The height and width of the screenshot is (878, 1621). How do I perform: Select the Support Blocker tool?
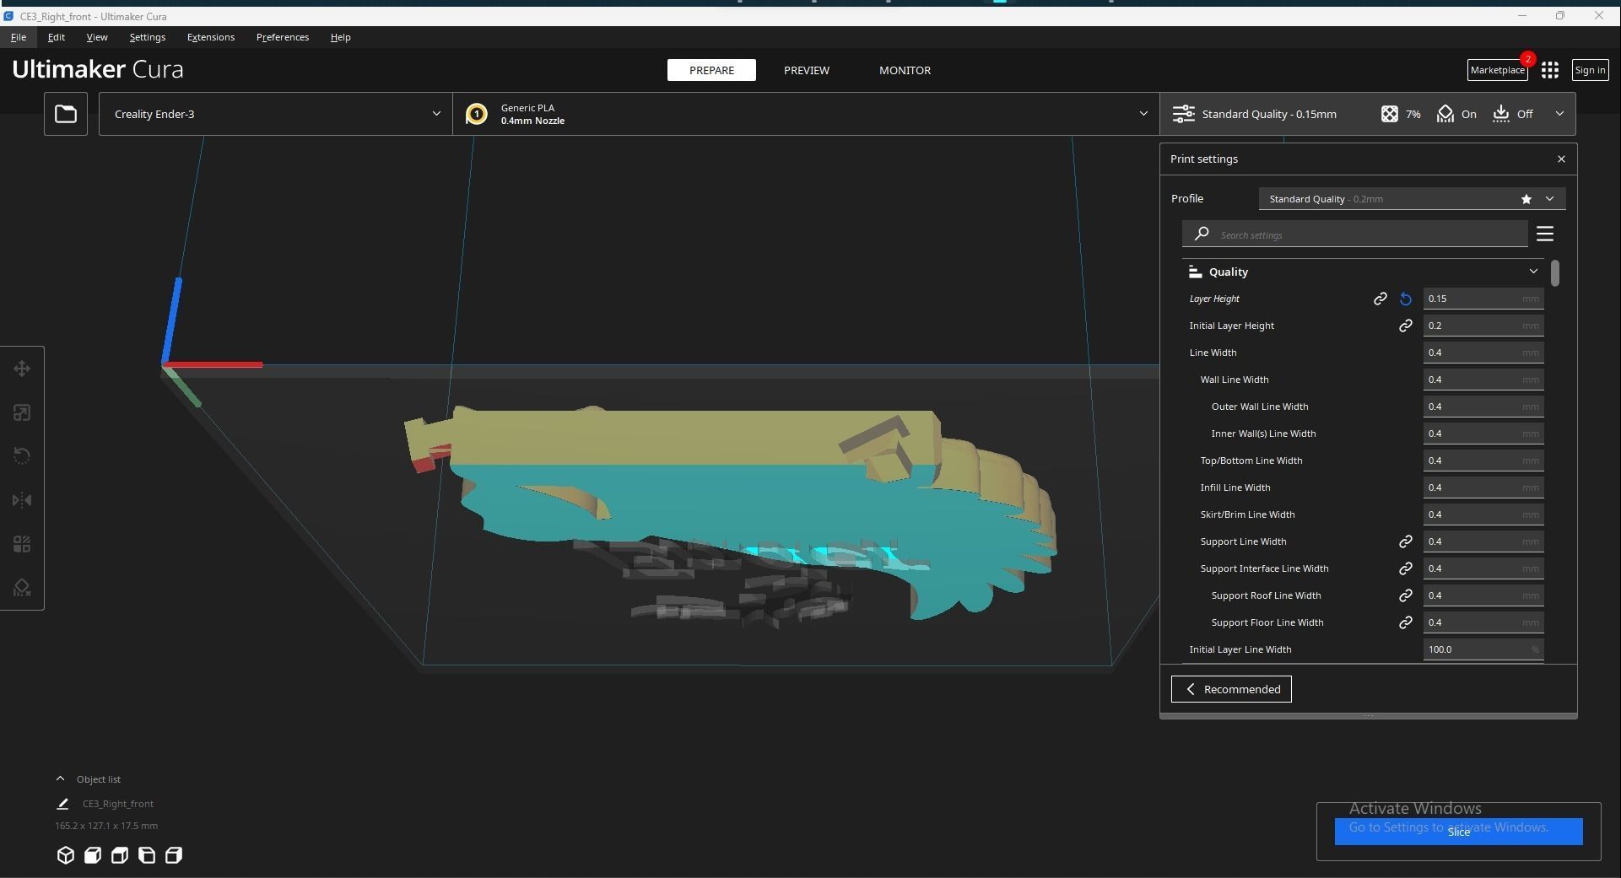click(22, 588)
